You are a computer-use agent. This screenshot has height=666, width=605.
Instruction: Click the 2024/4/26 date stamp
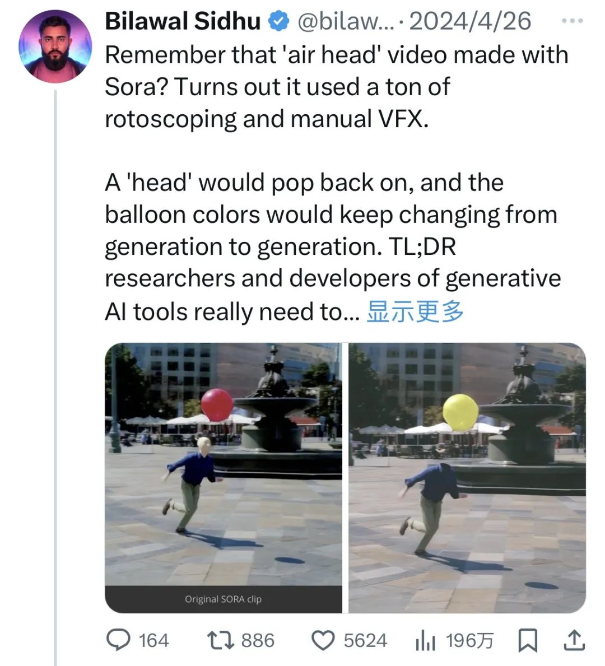coord(470,21)
